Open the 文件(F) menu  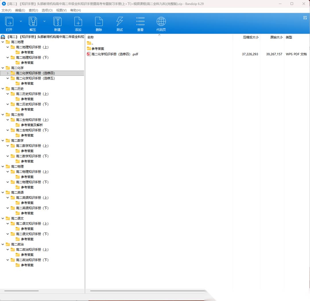(6, 10)
